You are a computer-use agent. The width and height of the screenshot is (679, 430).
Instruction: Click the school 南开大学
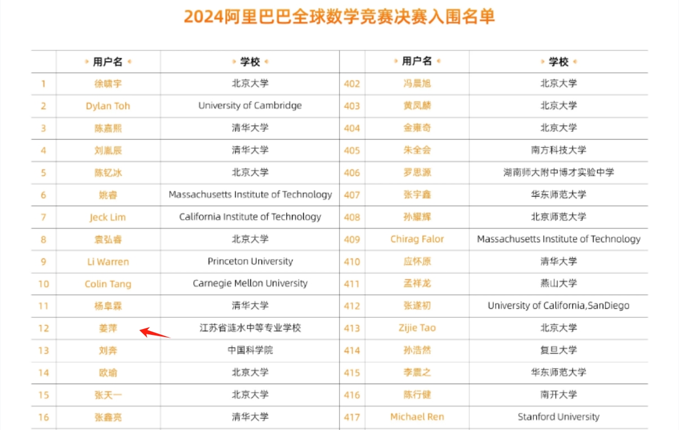559,395
